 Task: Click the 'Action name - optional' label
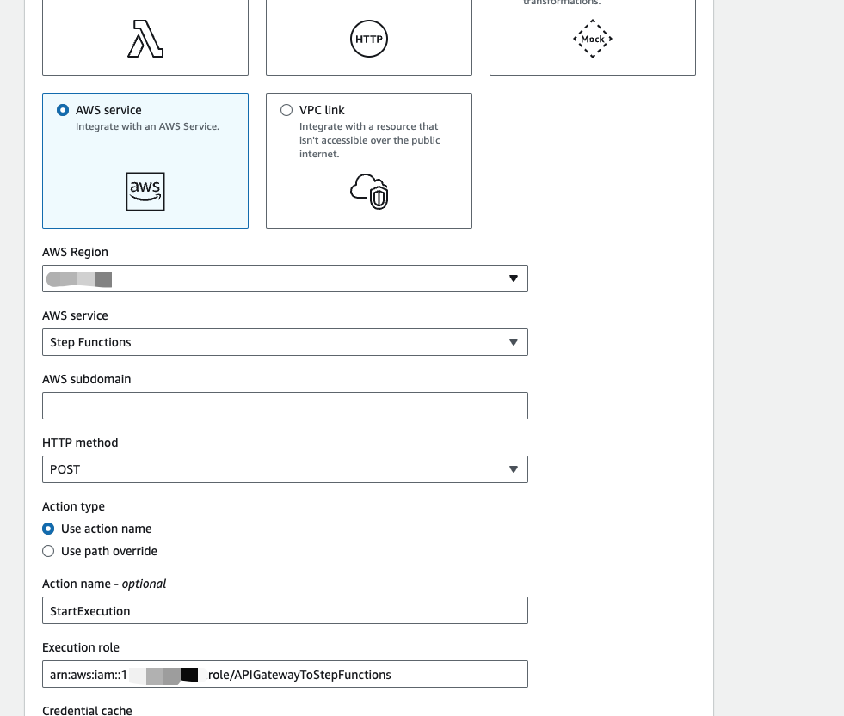pos(104,584)
